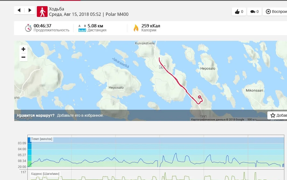The image size is (287, 180).
Task: Click the red walking sport icon
Action: click(42, 12)
